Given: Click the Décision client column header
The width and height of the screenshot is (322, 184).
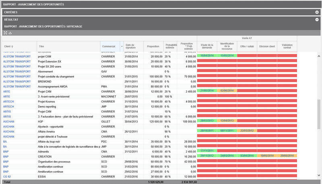Looking at the screenshot, I should (267, 46).
